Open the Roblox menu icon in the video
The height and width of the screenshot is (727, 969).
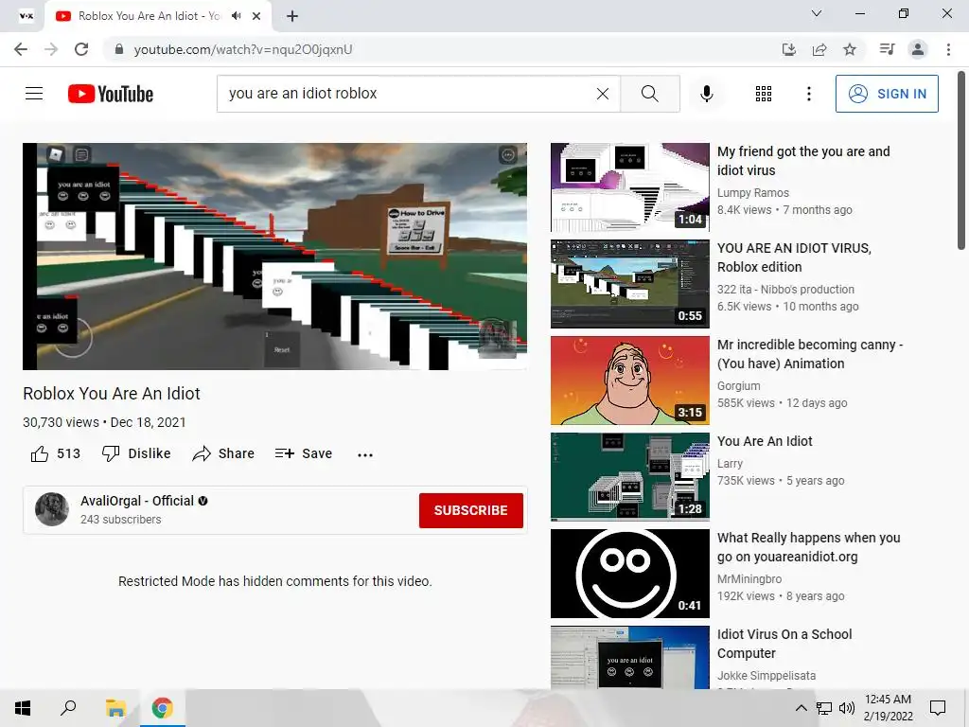56,153
